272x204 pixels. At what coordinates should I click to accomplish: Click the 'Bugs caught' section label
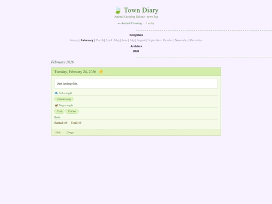pos(66,105)
